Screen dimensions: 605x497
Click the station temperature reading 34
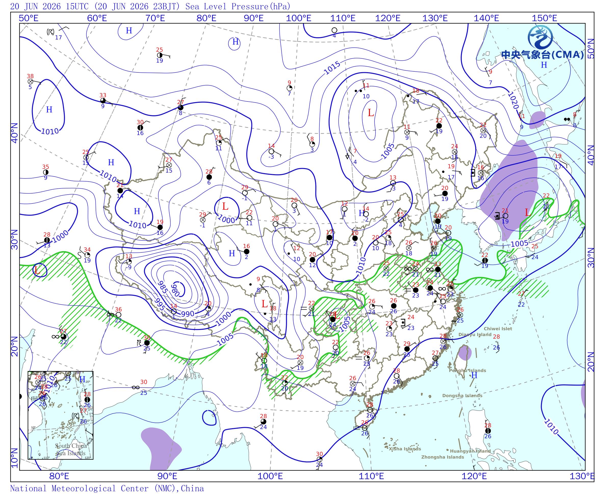[87, 250]
